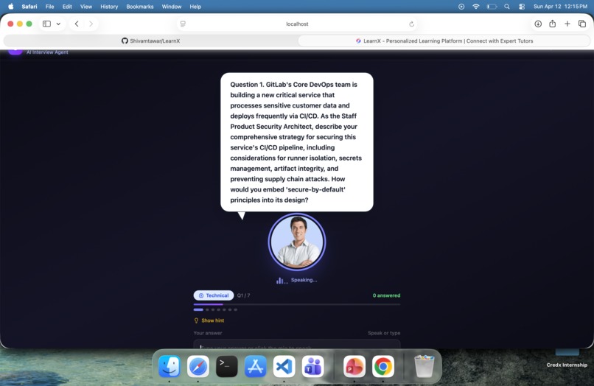594x386 pixels.
Task: Reload the current page
Action: (x=411, y=24)
